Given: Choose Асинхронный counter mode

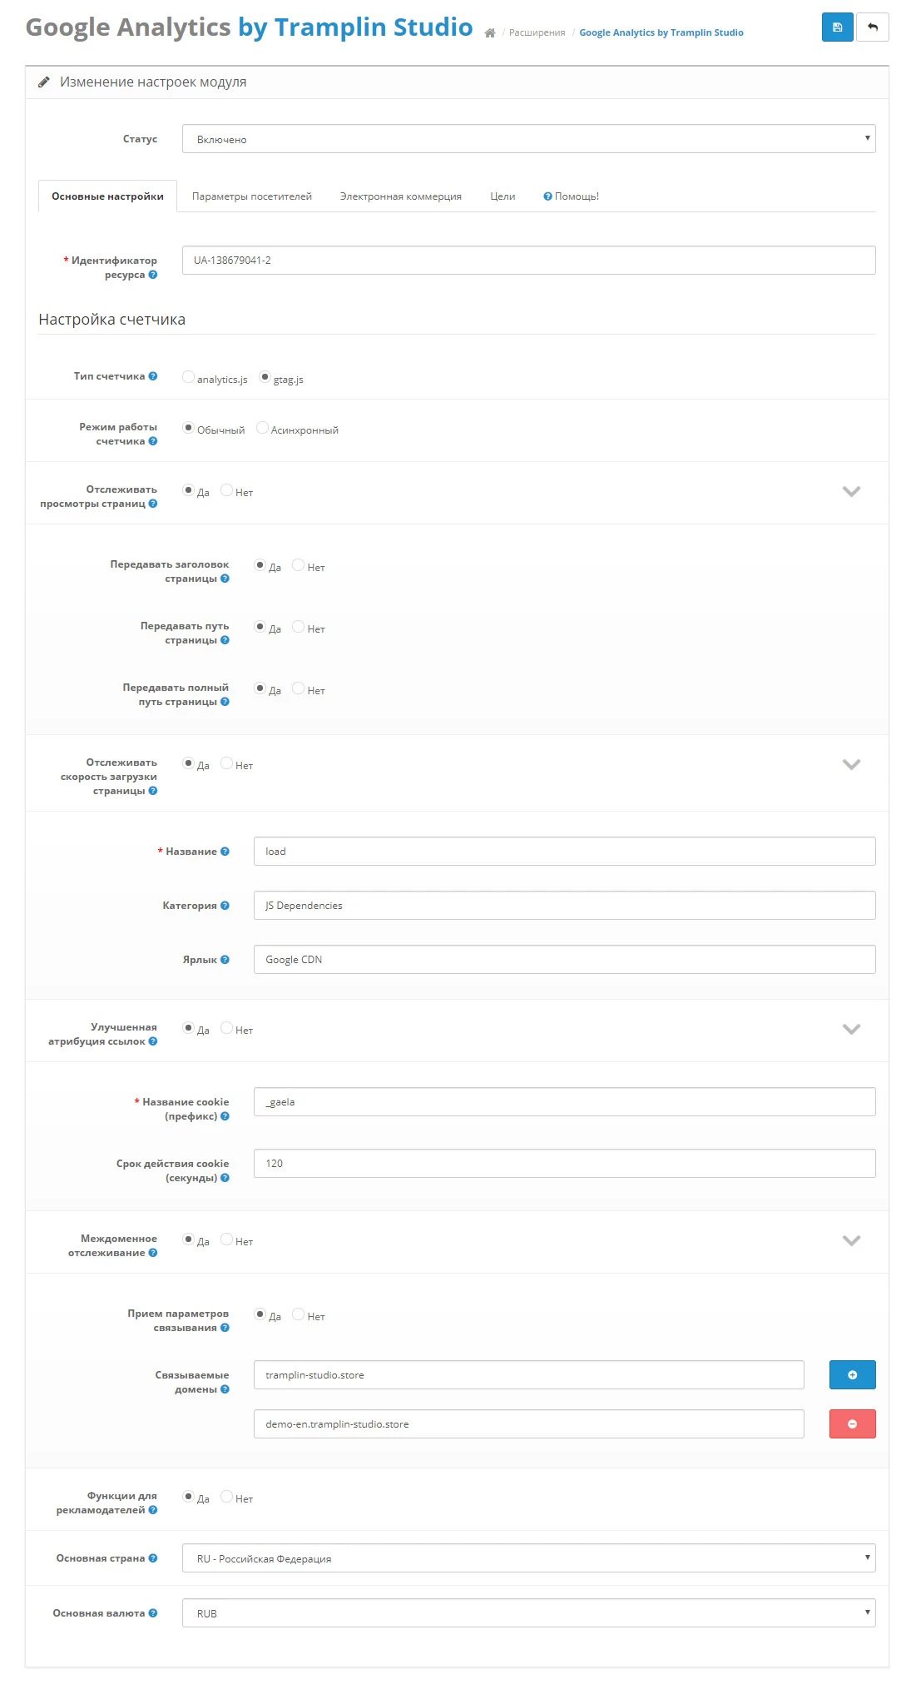Looking at the screenshot, I should [x=262, y=428].
